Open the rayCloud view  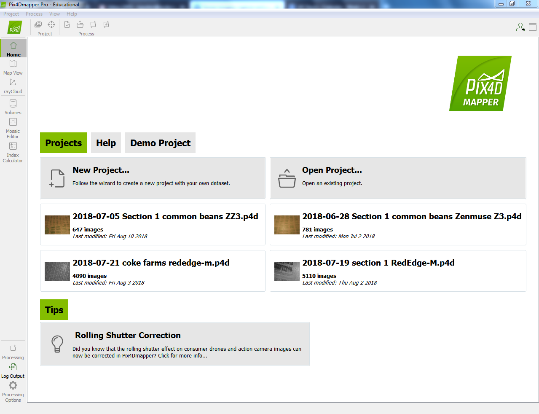click(x=13, y=86)
